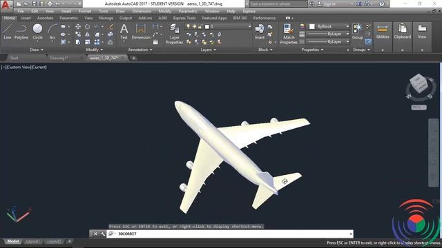The height and width of the screenshot is (248, 442).
Task: Open the lineweight ByLayer dropdown
Action: (347, 34)
